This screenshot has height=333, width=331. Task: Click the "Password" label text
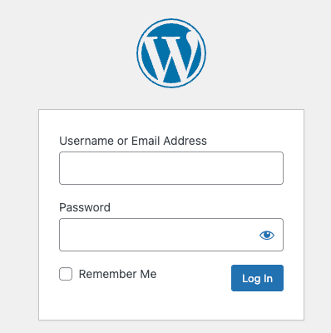click(x=85, y=207)
